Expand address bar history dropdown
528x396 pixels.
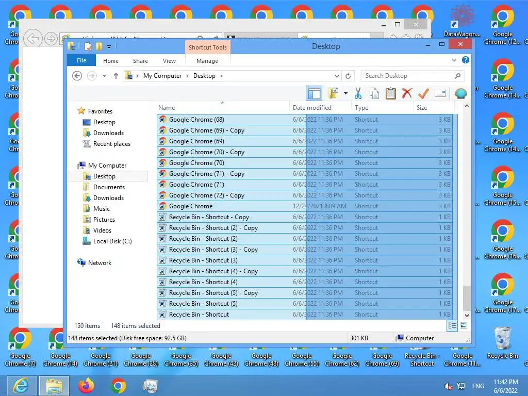pyautogui.click(x=337, y=76)
